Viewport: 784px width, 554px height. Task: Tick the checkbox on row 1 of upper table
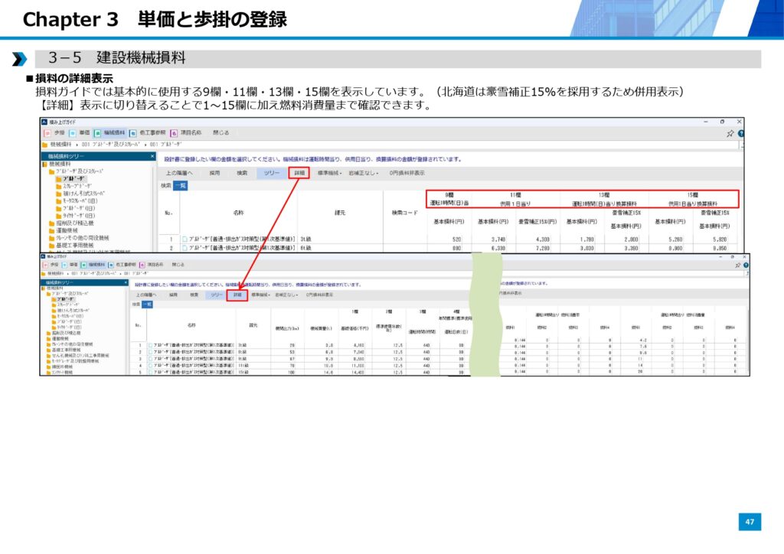185,239
